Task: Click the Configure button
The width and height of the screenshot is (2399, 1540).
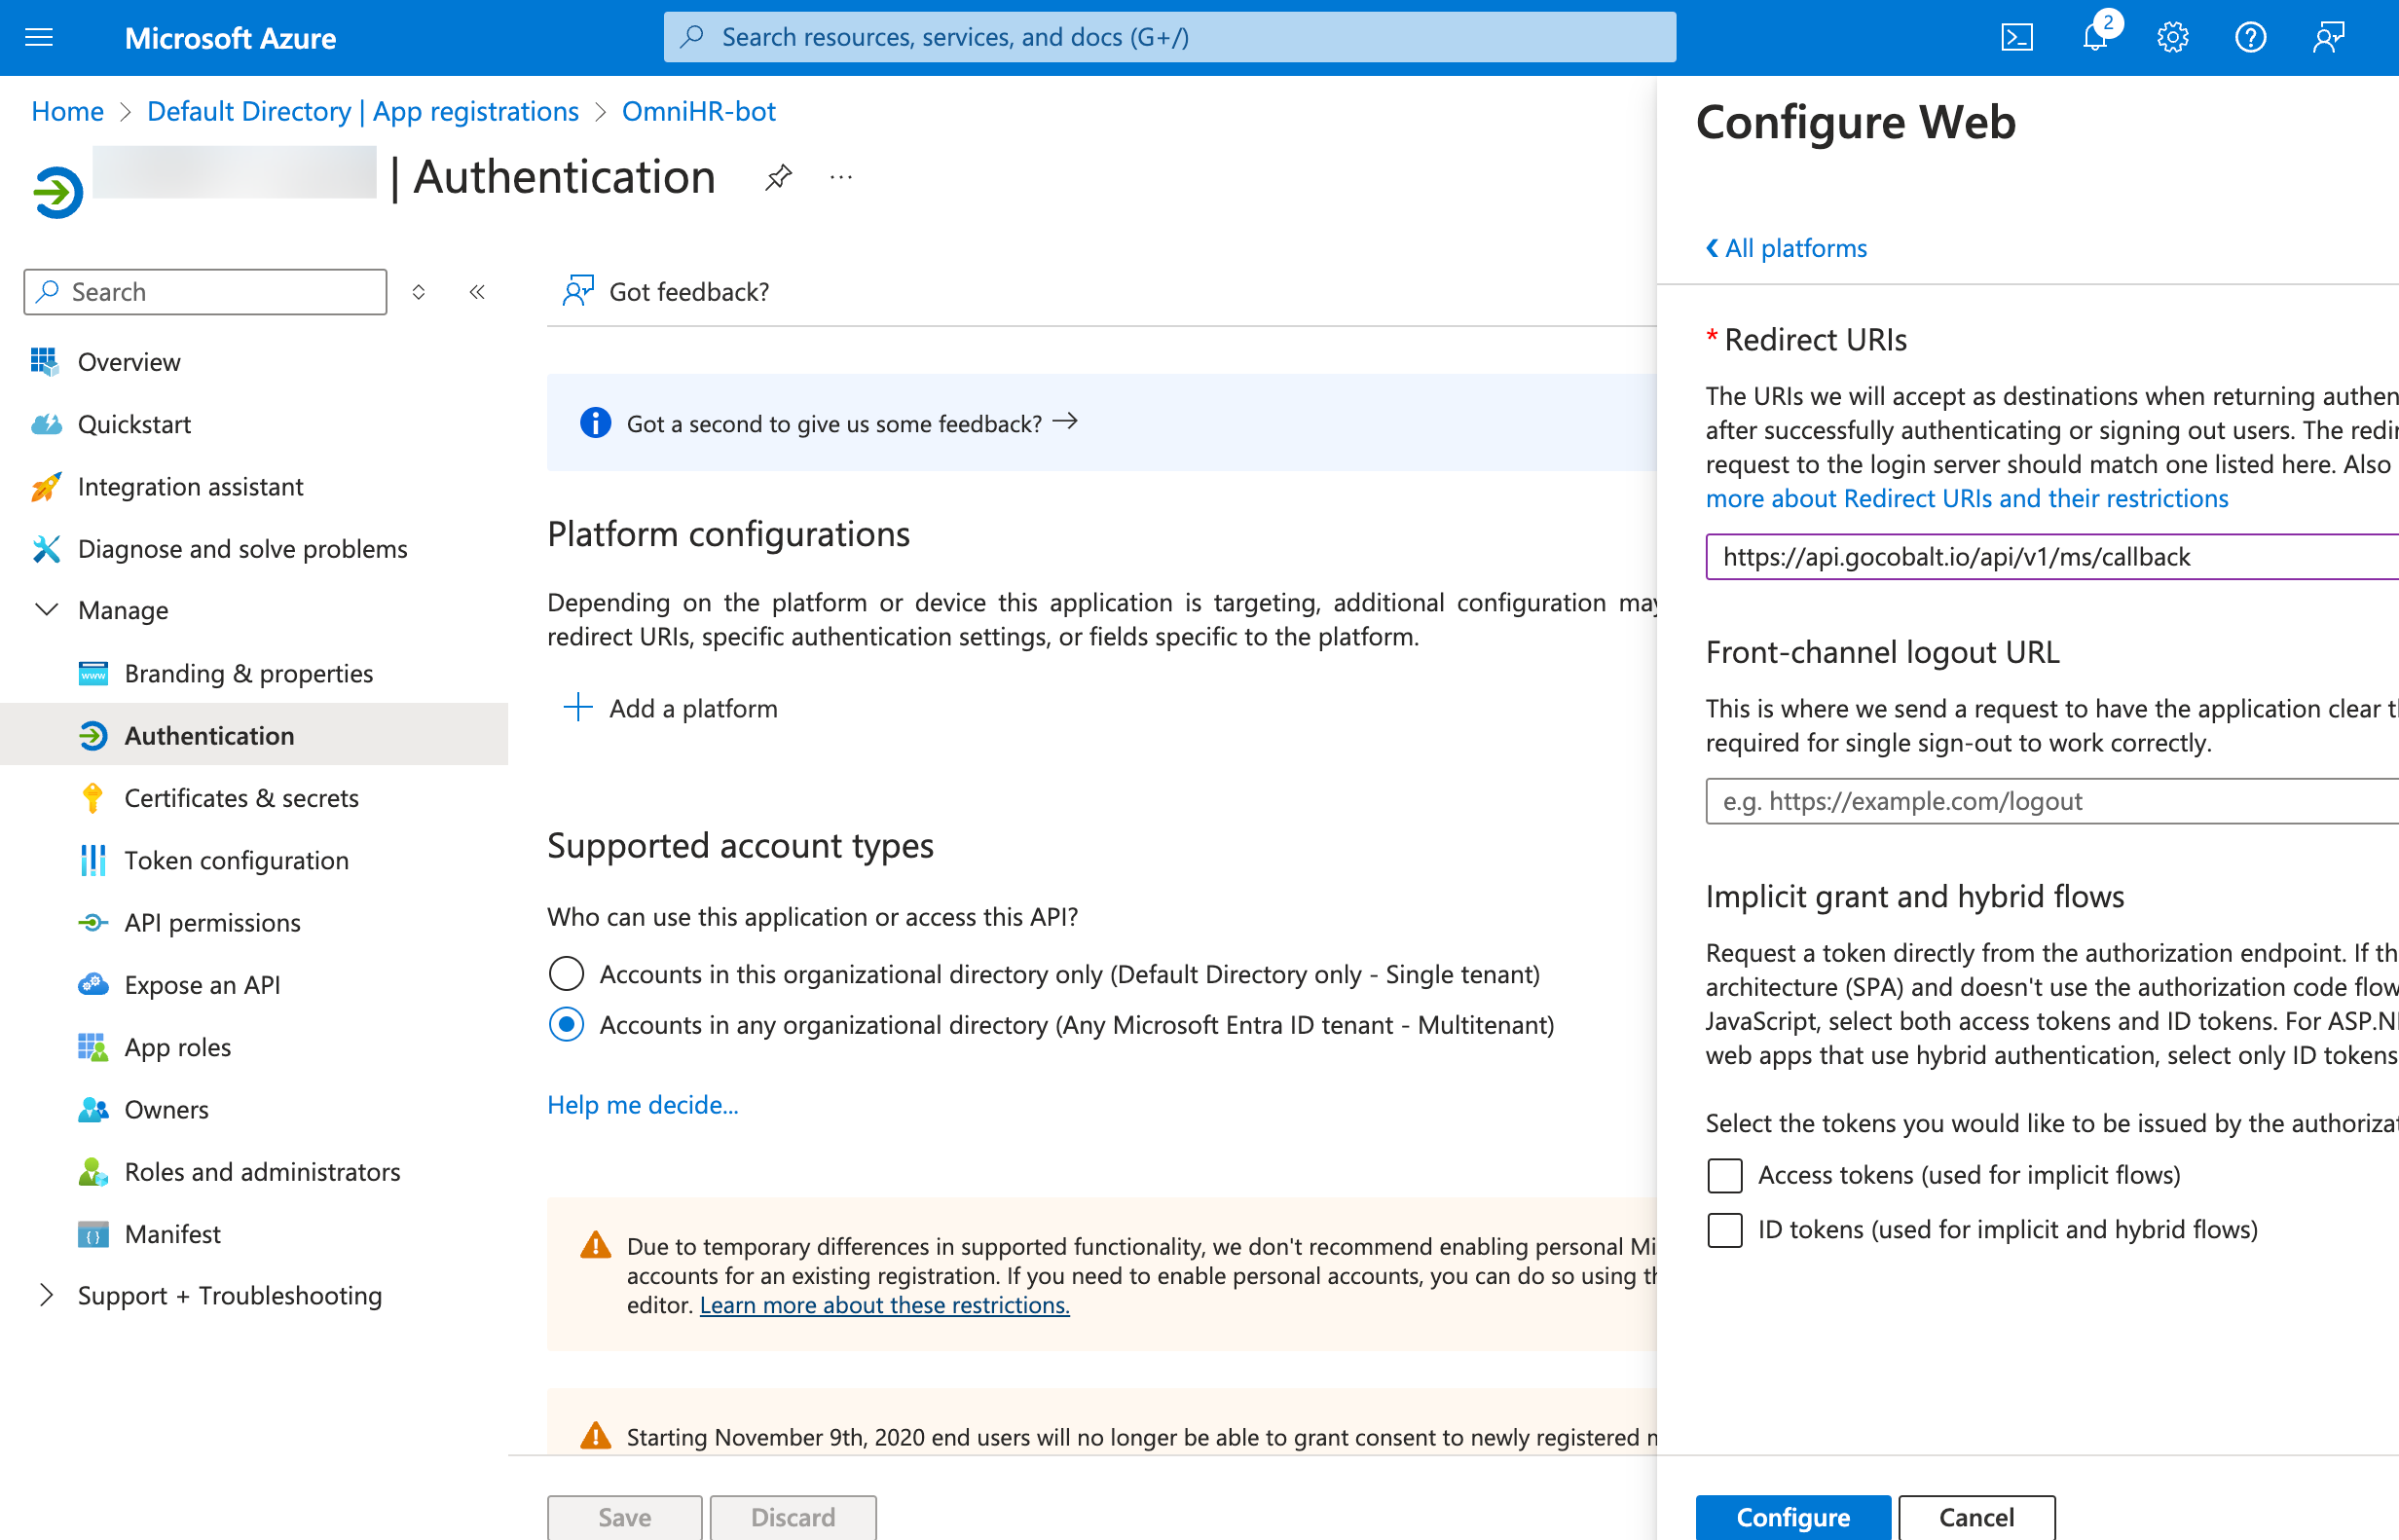Action: [x=1793, y=1517]
